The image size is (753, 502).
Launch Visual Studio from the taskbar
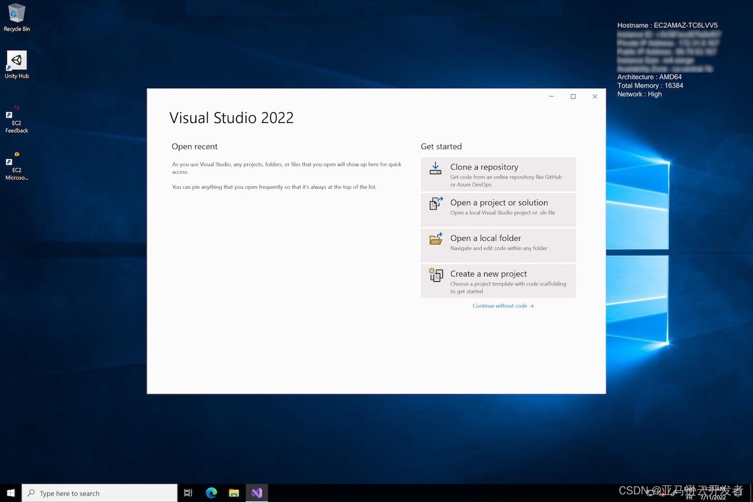[256, 493]
